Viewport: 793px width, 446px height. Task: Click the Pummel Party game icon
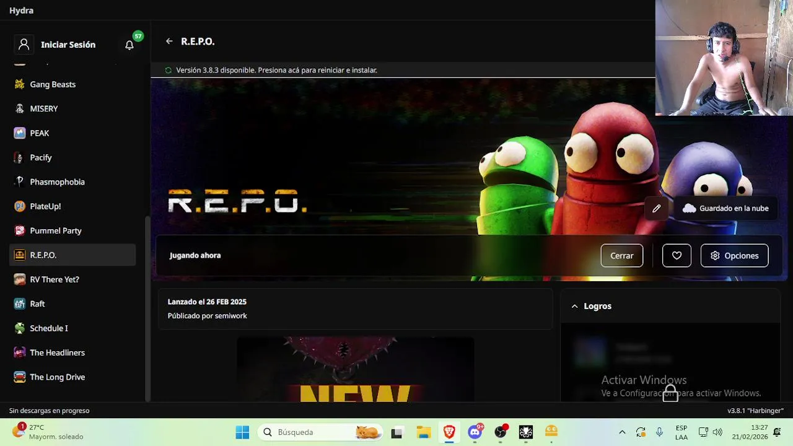click(x=20, y=230)
